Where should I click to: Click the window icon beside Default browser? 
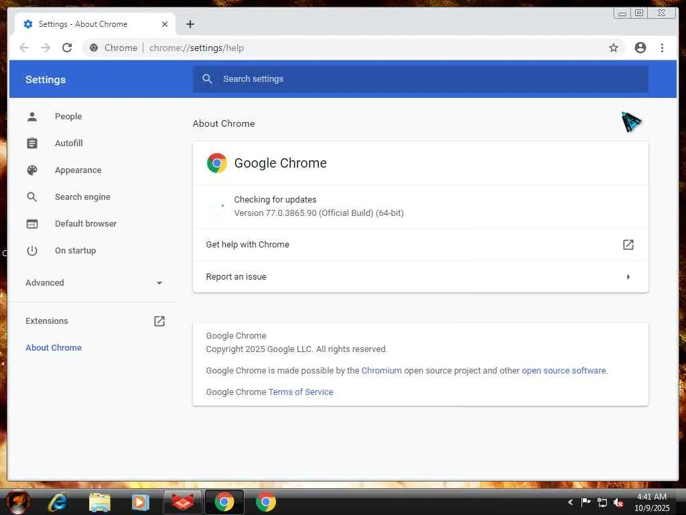(x=32, y=224)
